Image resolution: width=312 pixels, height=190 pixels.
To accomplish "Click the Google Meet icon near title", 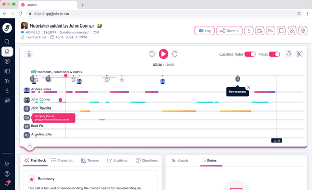I will [x=100, y=26].
